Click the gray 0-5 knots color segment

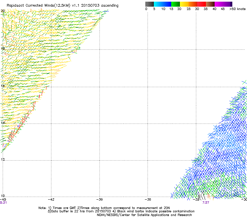(x=150, y=4)
